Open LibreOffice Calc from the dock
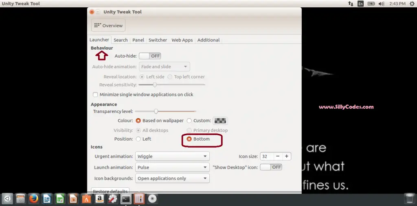The width and height of the screenshot is (417, 206). coord(60,199)
